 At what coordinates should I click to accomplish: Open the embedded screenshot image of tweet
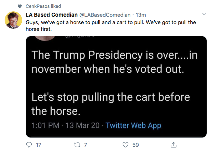tap(116, 87)
